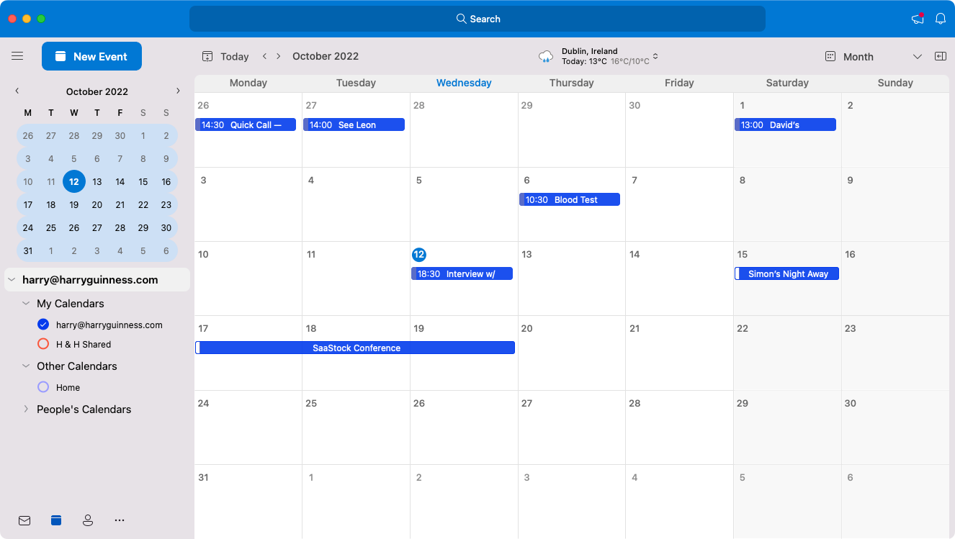Enable the H & H Shared calendar
The image size is (955, 539).
[43, 344]
